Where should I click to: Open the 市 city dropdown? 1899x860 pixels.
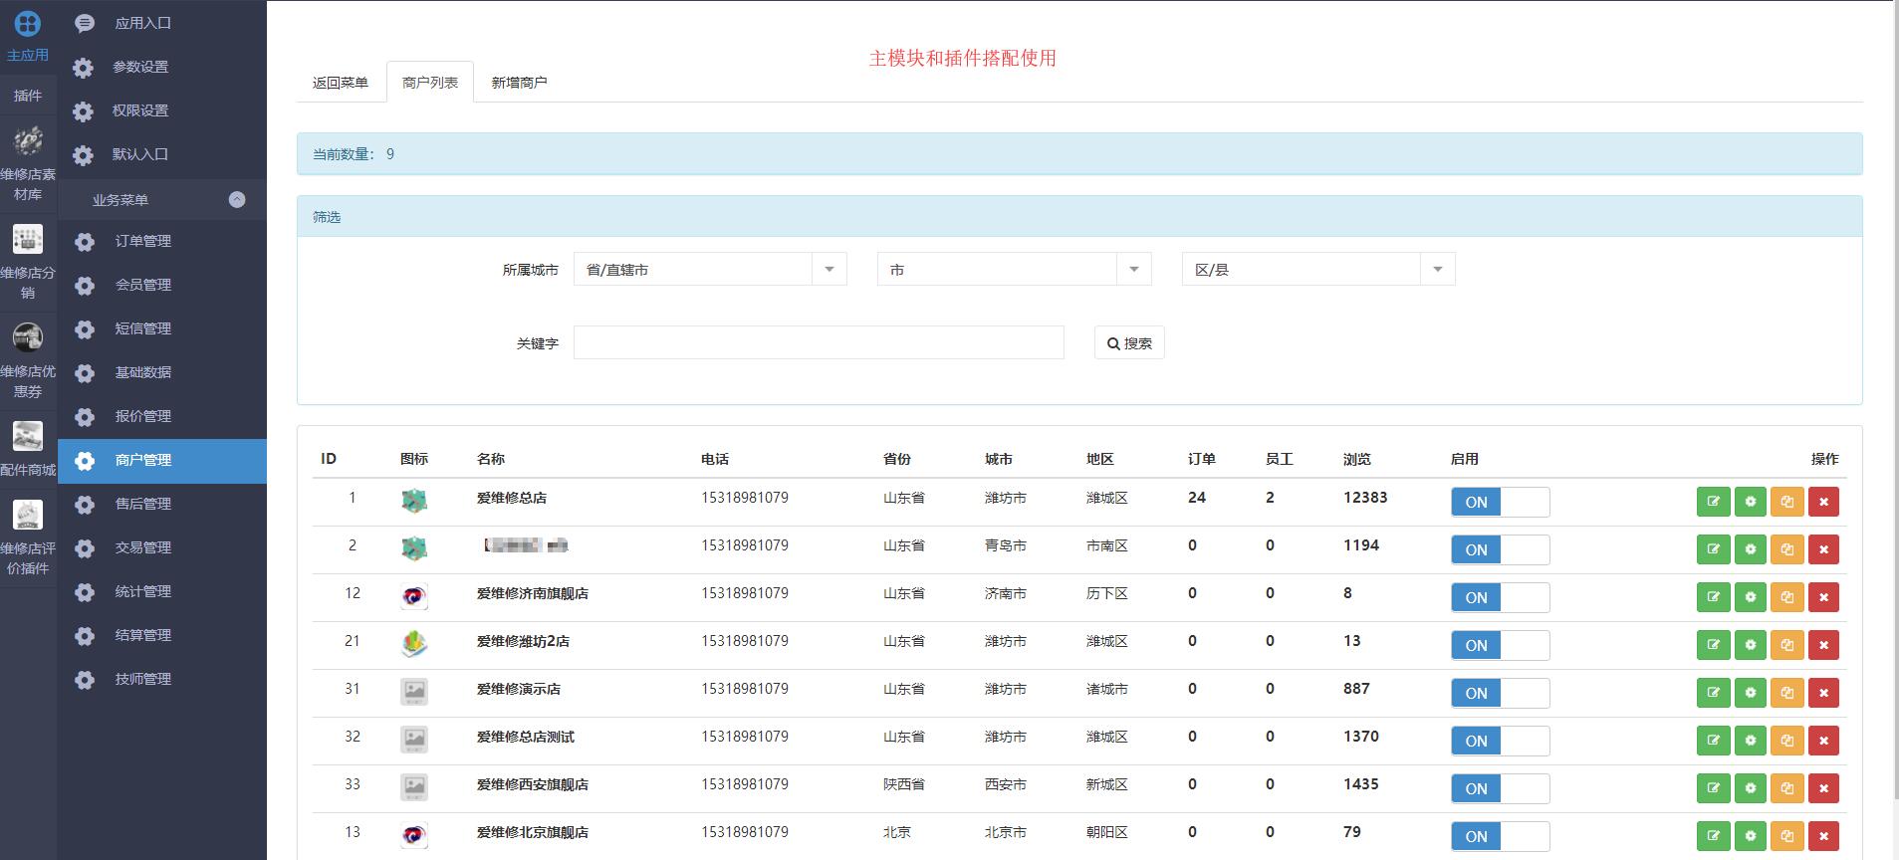pos(1014,270)
